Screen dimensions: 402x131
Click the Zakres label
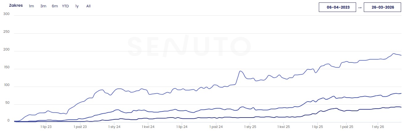point(16,6)
